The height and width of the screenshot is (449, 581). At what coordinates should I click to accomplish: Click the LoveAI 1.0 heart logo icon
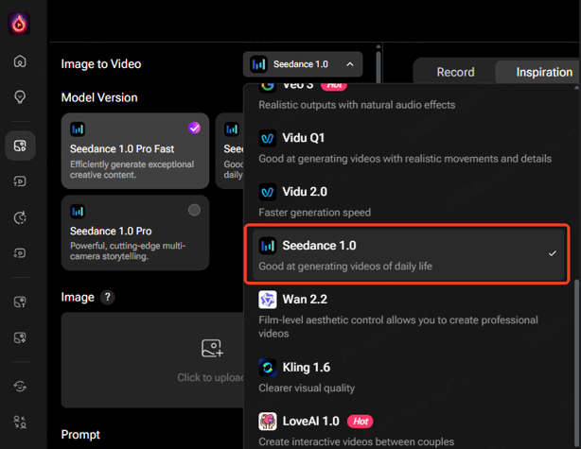click(268, 422)
